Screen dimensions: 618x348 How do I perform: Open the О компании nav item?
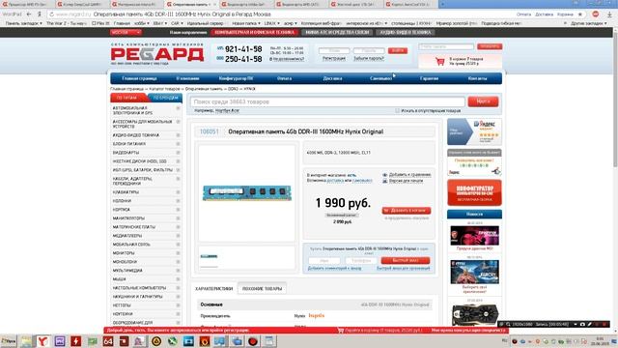coord(187,78)
